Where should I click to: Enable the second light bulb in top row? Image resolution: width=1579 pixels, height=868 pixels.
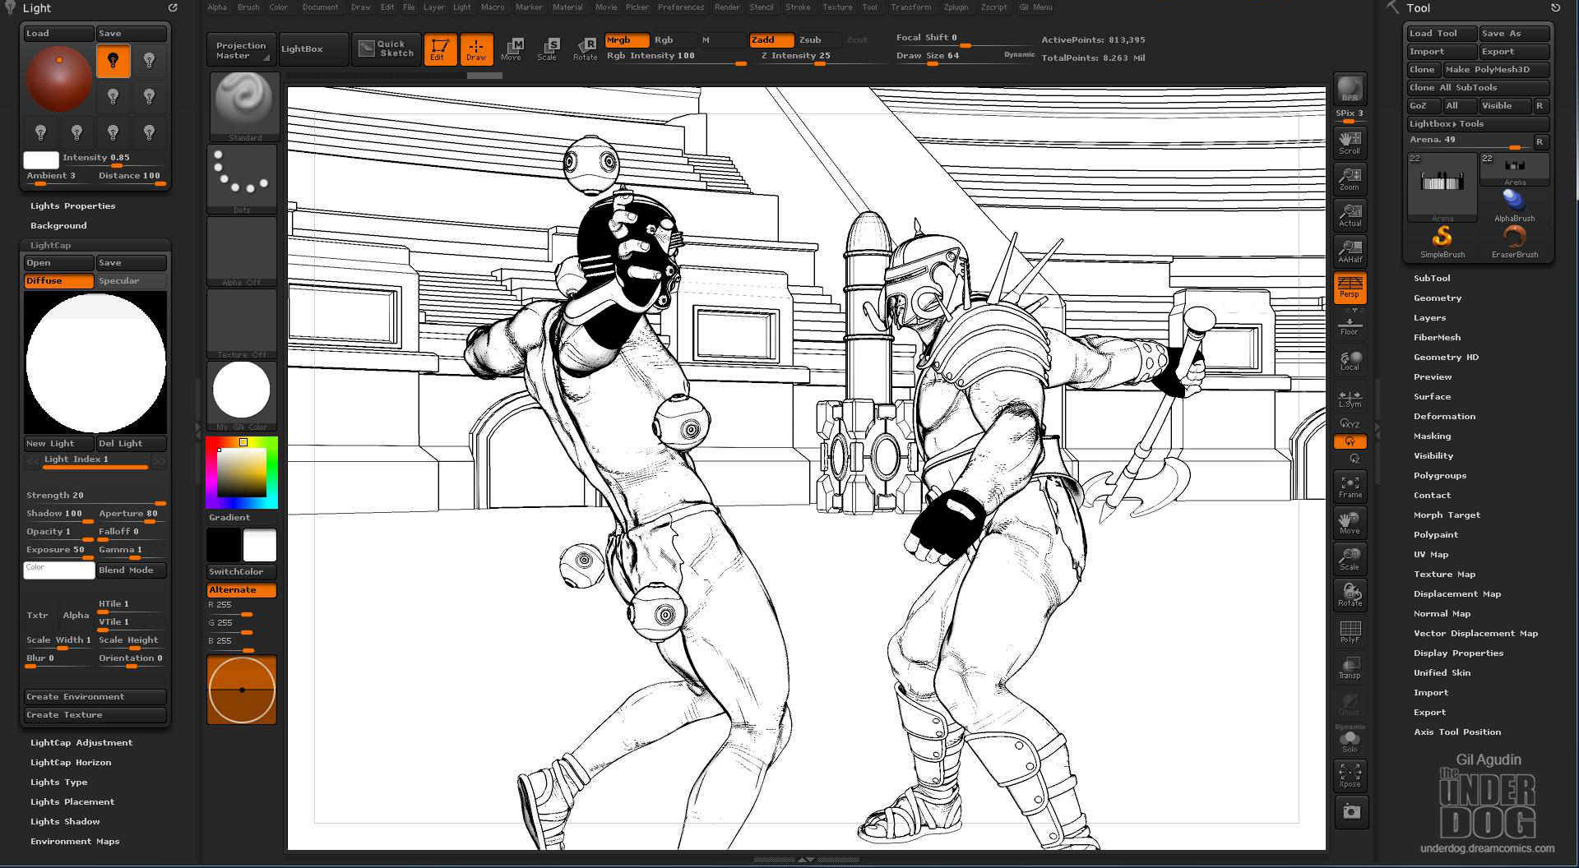pos(149,60)
